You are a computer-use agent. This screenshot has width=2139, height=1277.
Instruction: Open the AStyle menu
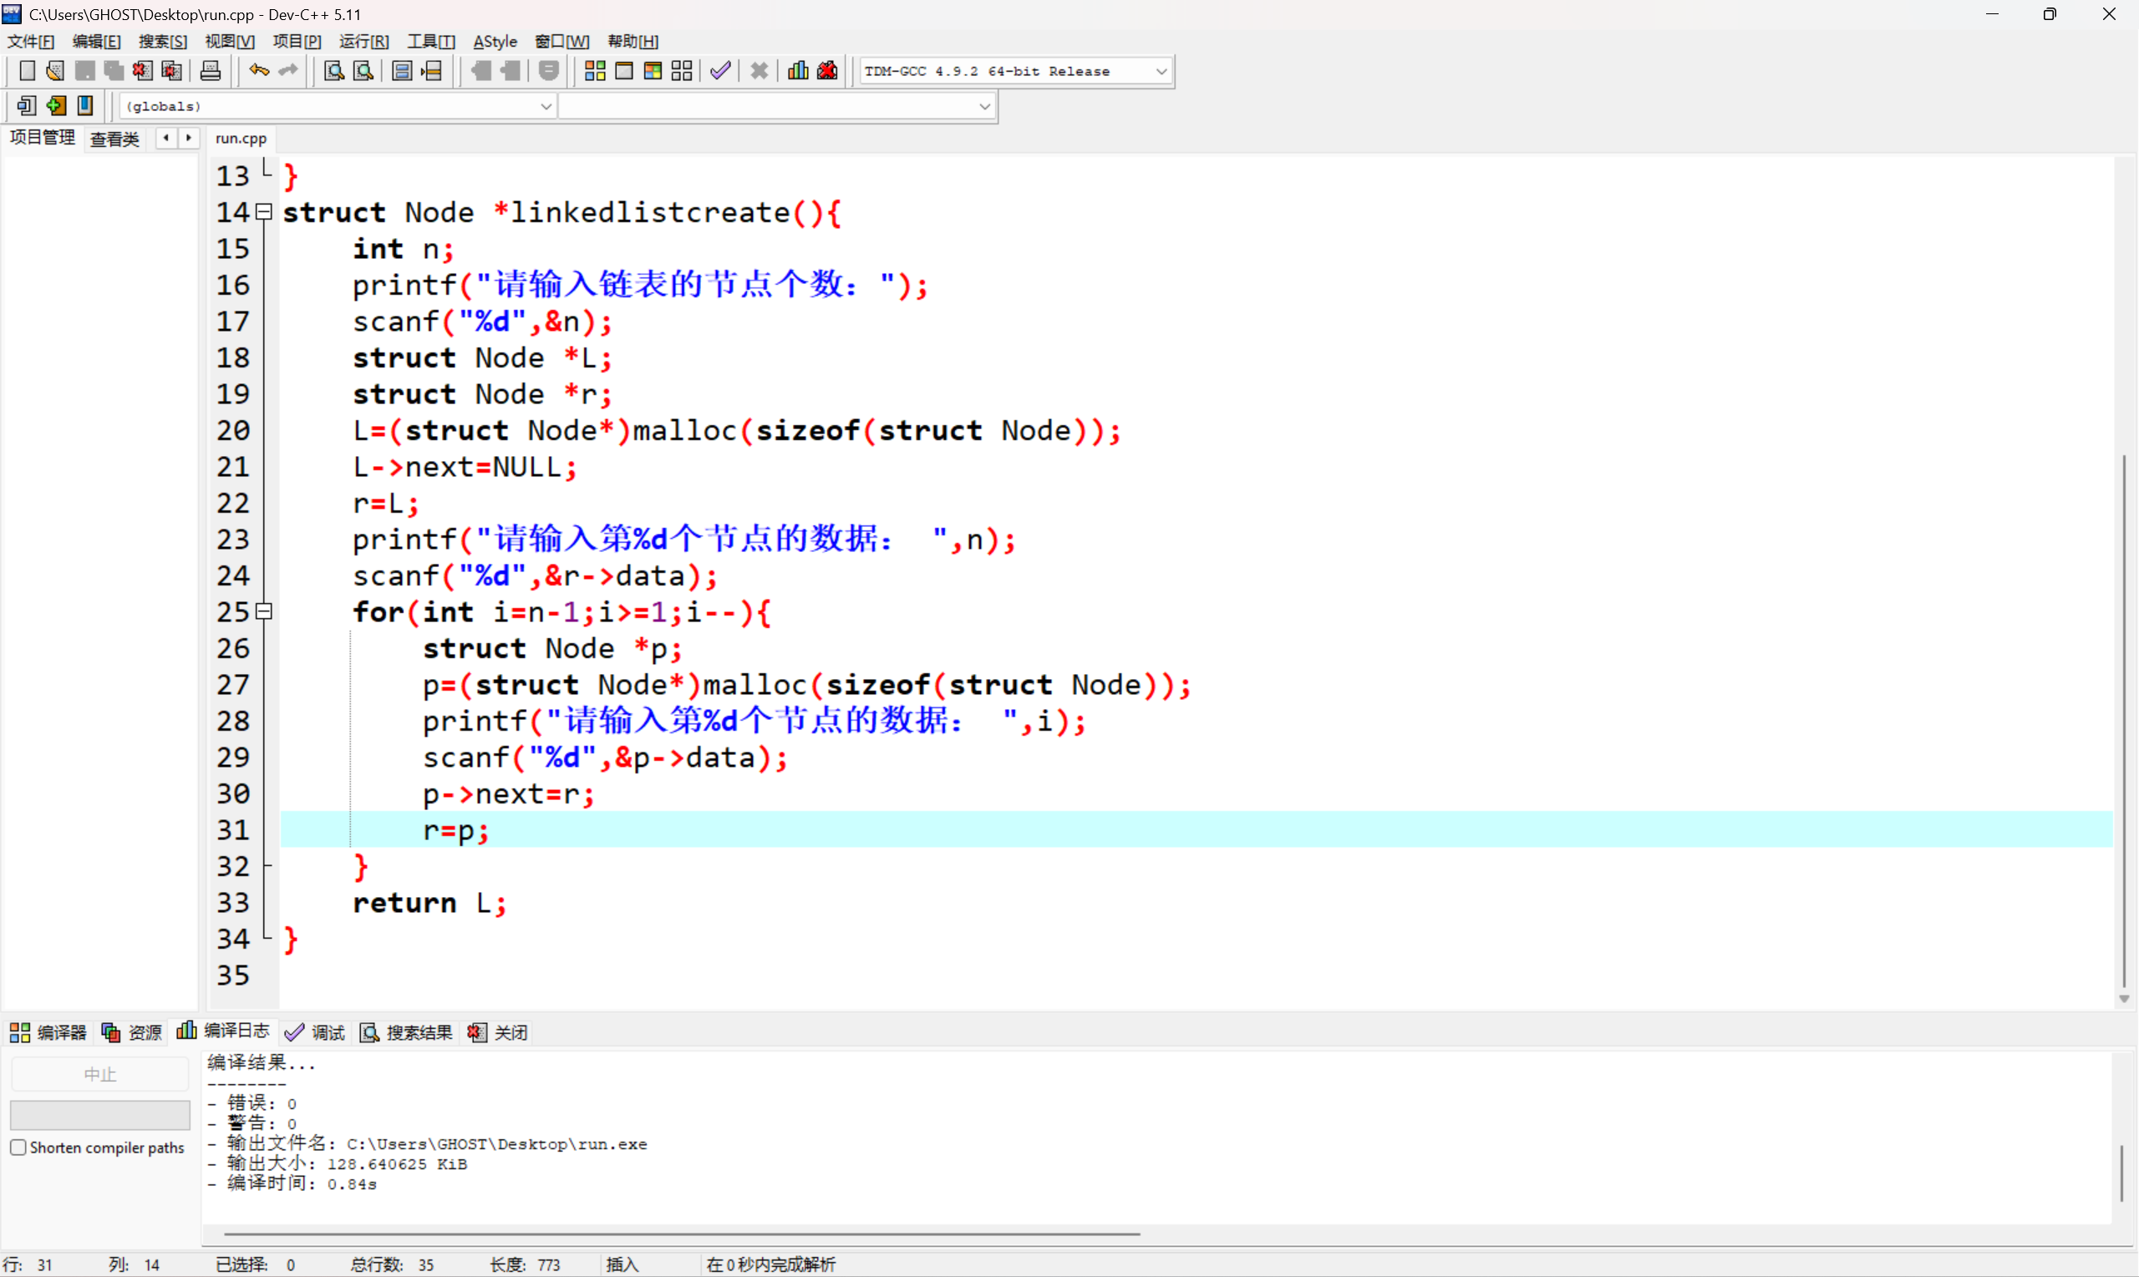click(x=495, y=41)
